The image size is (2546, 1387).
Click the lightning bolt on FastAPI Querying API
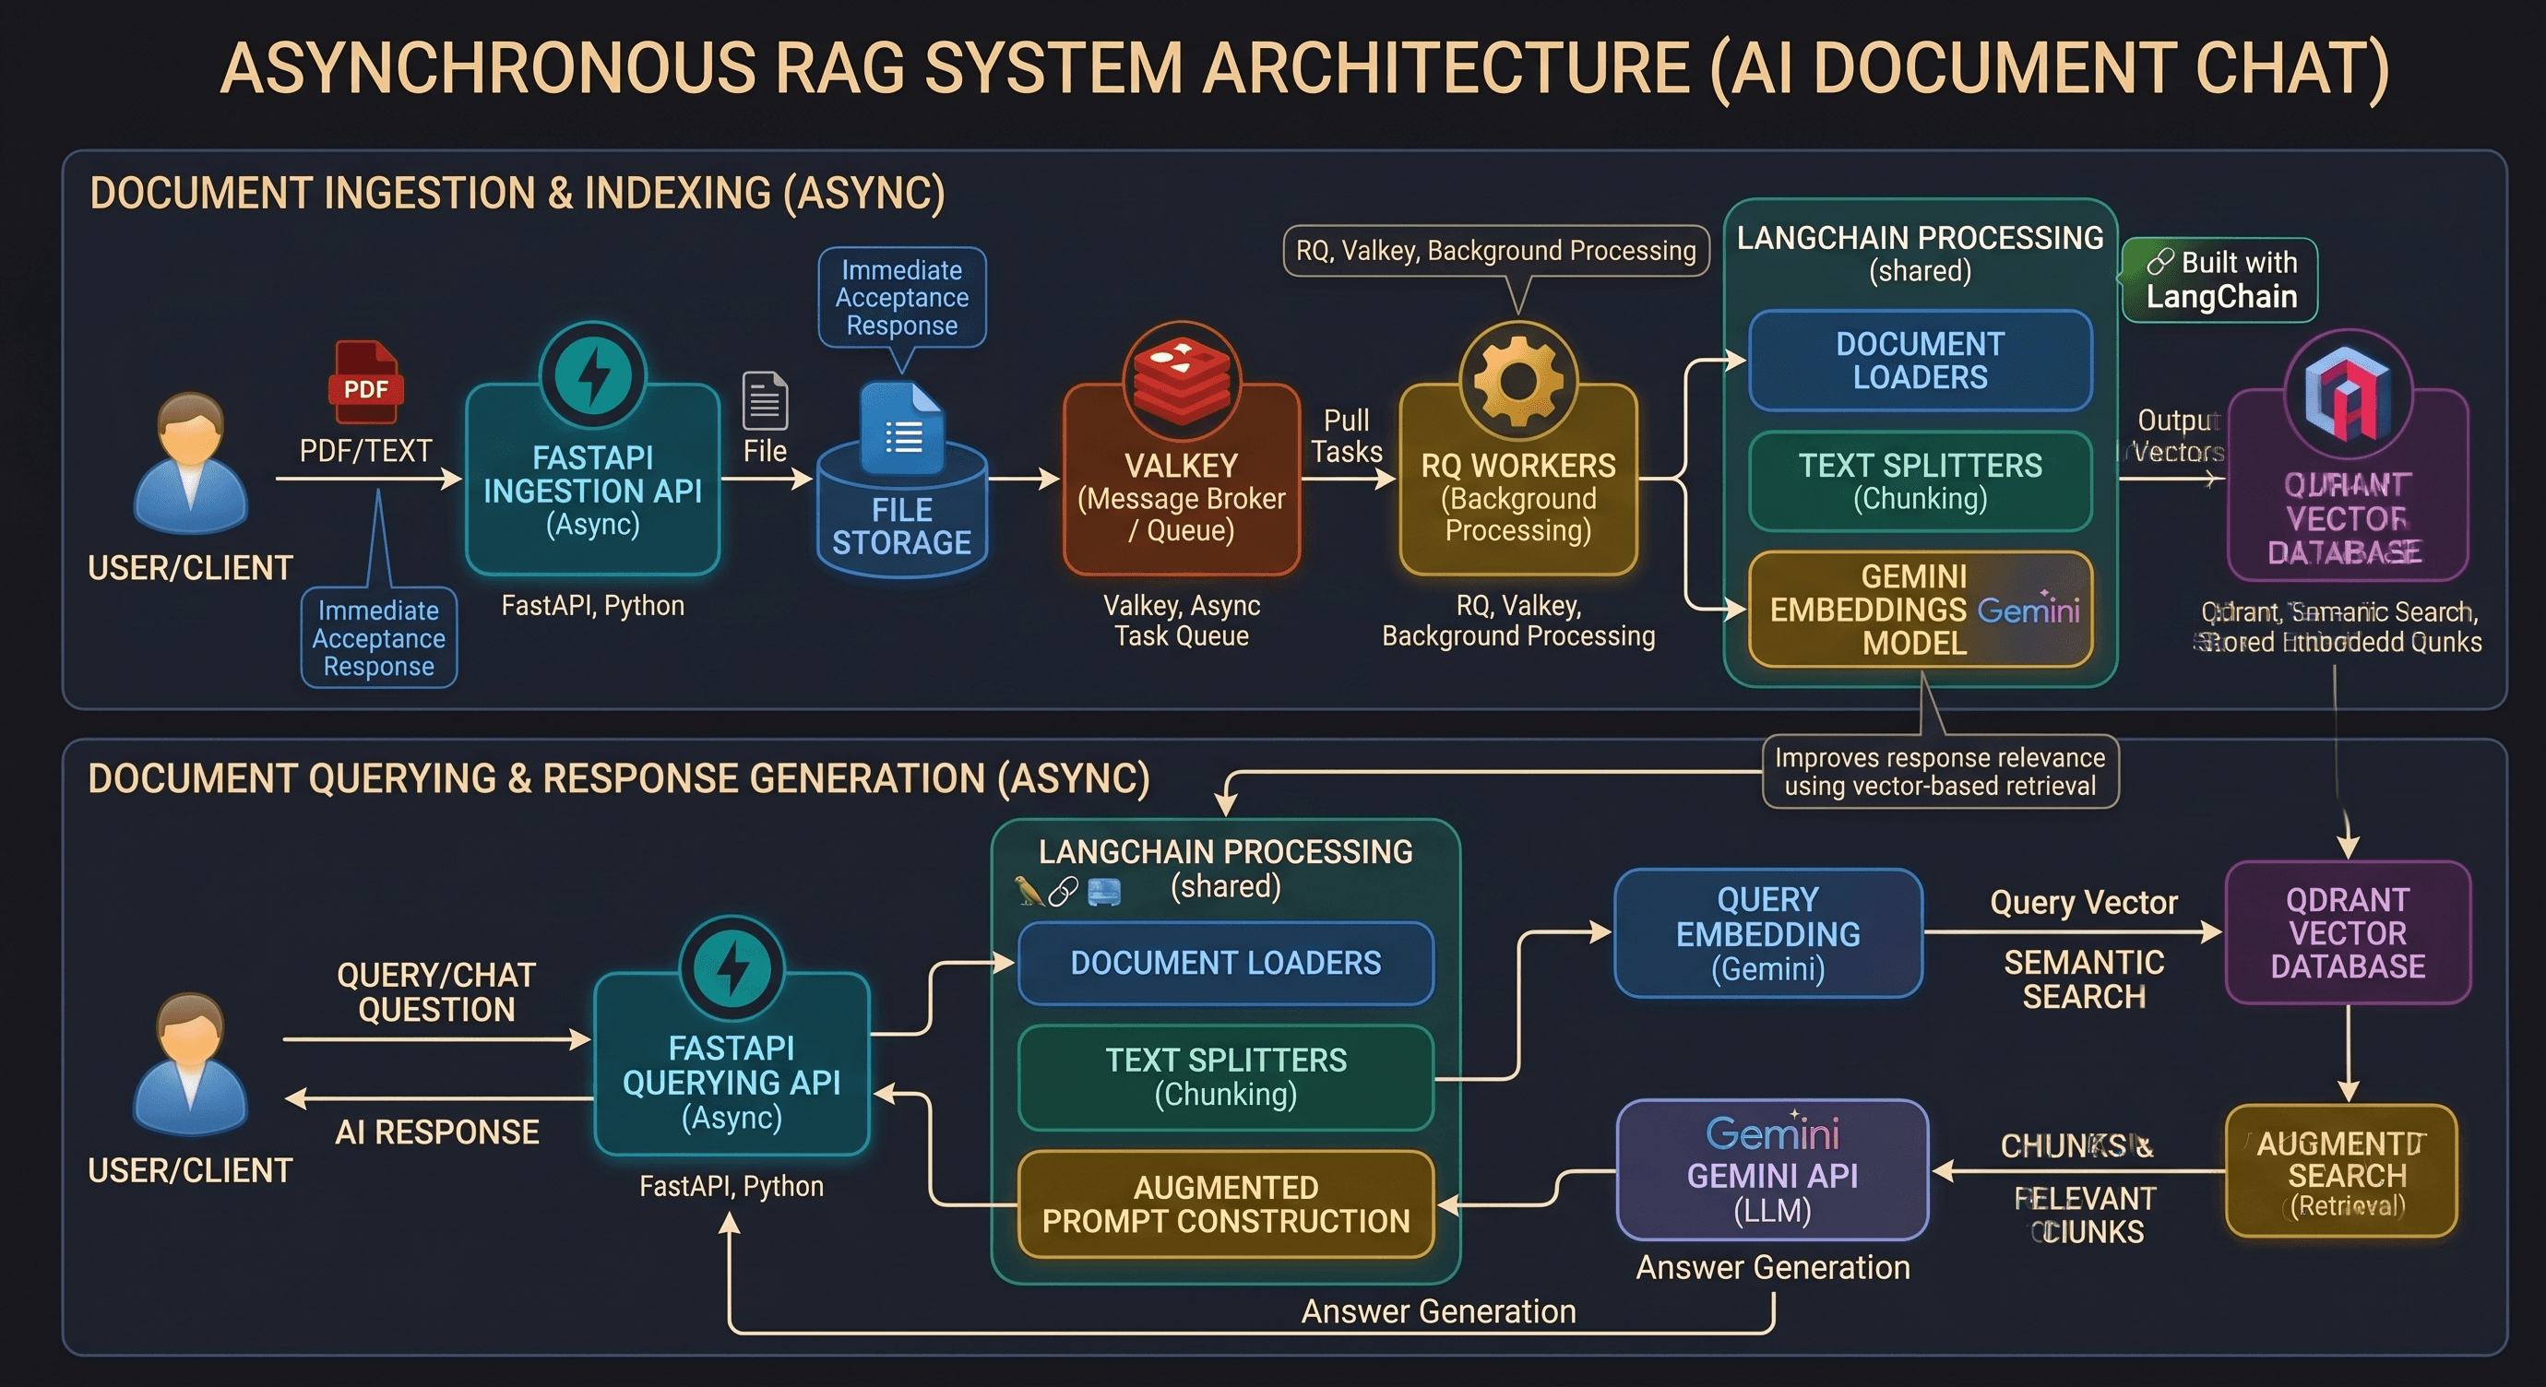point(732,969)
